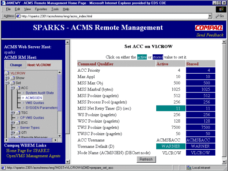This screenshot has width=228, height=171.
Task: Open the address bar dropdown arrow
Action: (210, 16)
